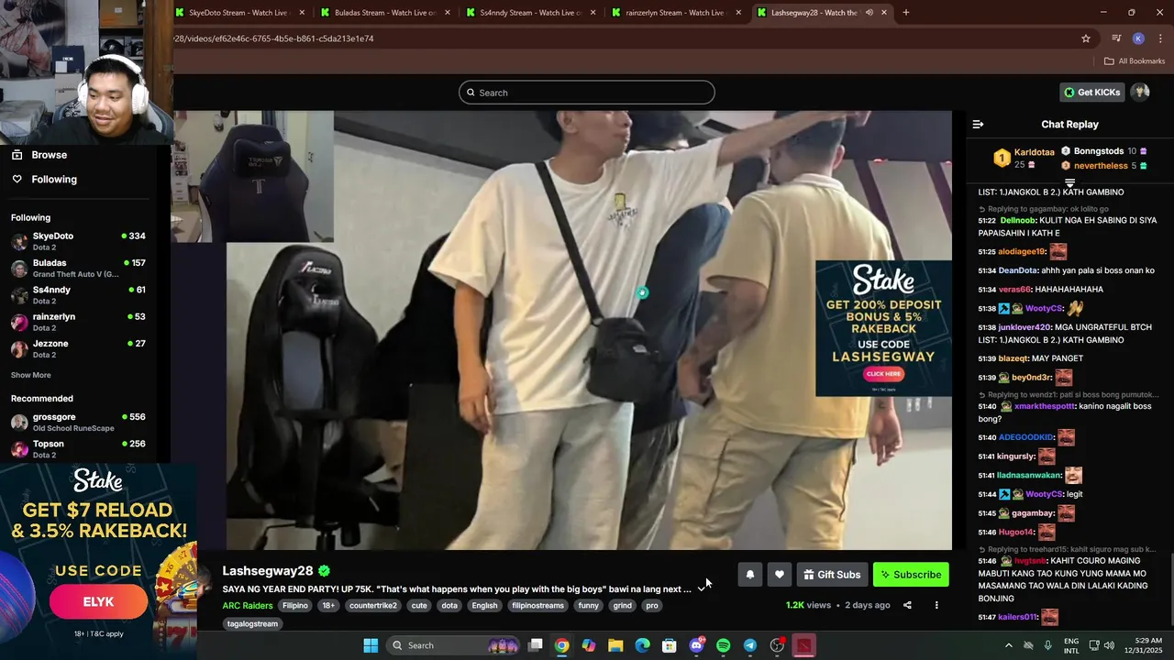Switch to Ss4nndy Stream tab
Screen dimensions: 1174x660
[x=530, y=13]
